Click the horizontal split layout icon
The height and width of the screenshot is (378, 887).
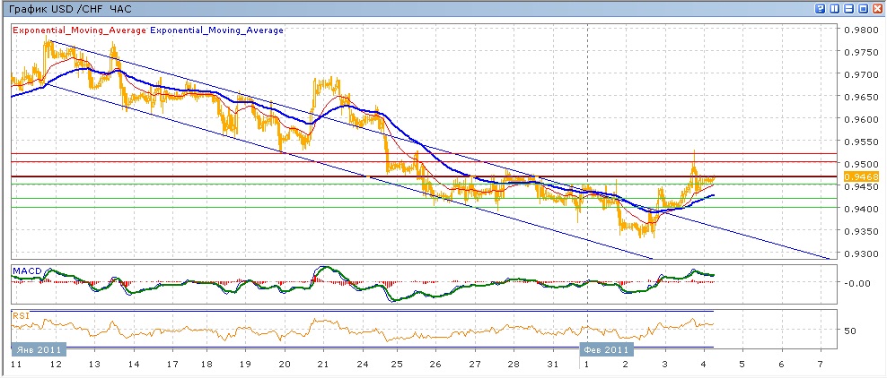tap(849, 8)
